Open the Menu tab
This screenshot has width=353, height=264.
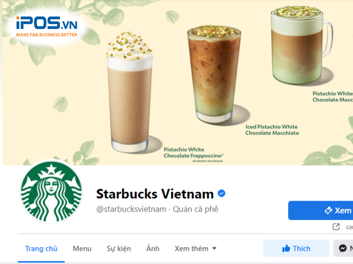coord(82,249)
